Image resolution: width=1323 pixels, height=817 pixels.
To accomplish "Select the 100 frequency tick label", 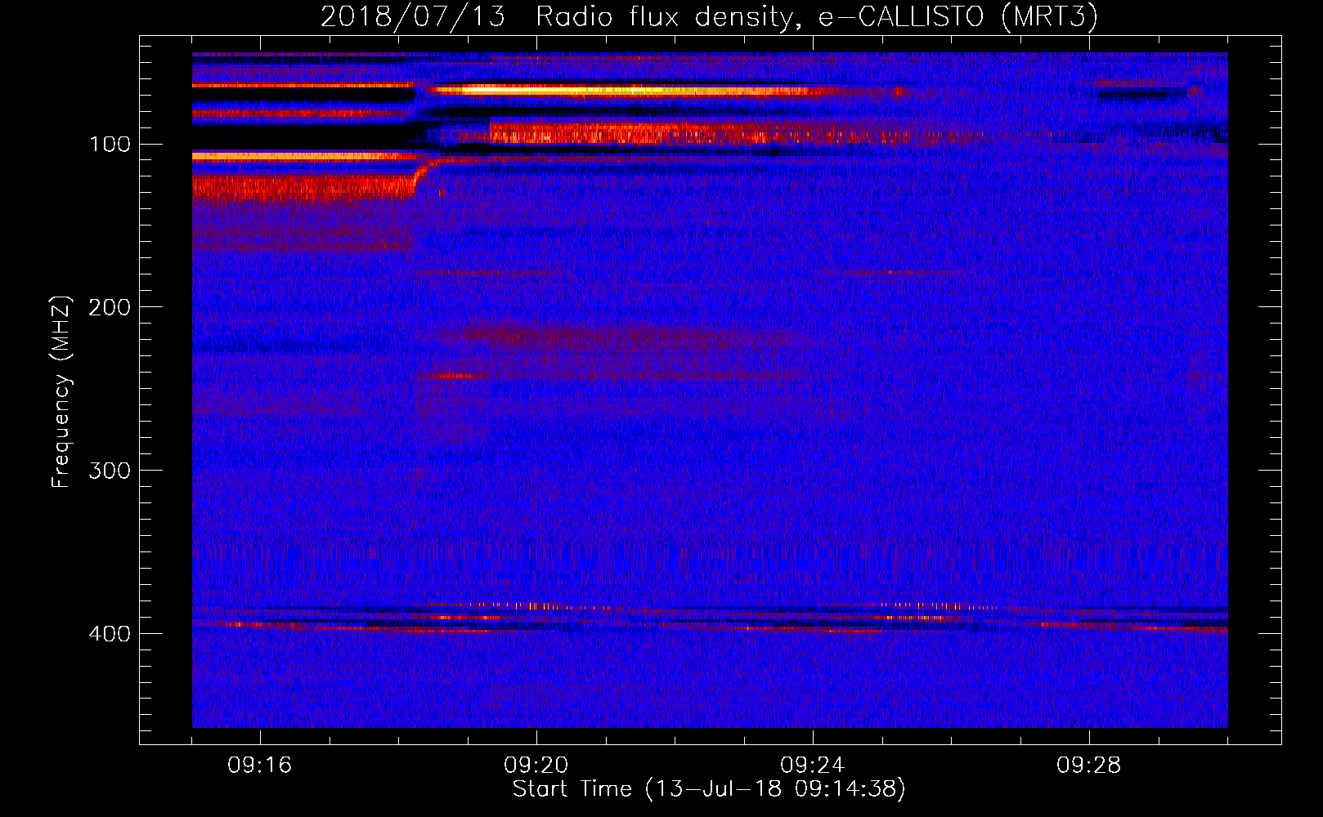I will (110, 145).
